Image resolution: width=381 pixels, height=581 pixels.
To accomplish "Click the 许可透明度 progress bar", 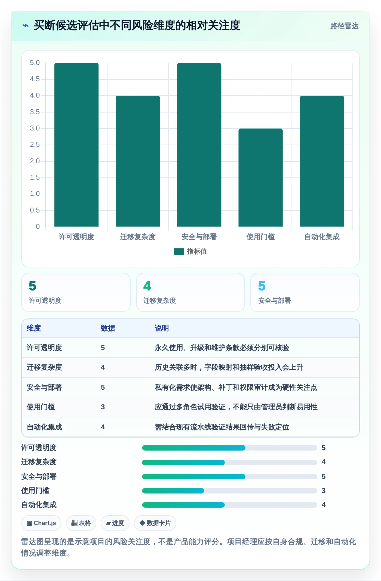I will click(230, 448).
